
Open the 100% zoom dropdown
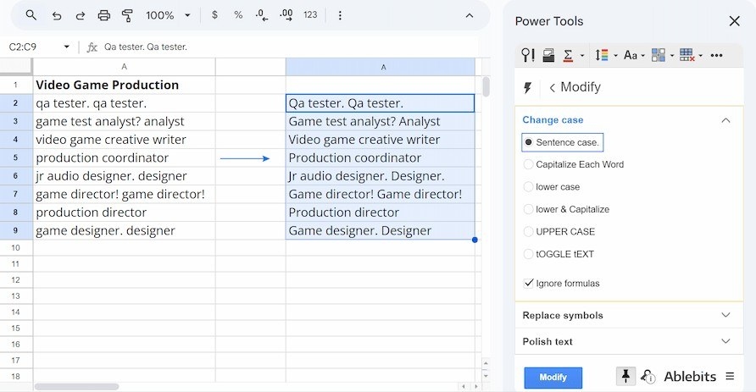168,15
